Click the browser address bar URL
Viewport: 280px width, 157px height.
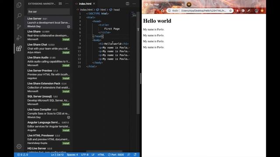point(203,10)
